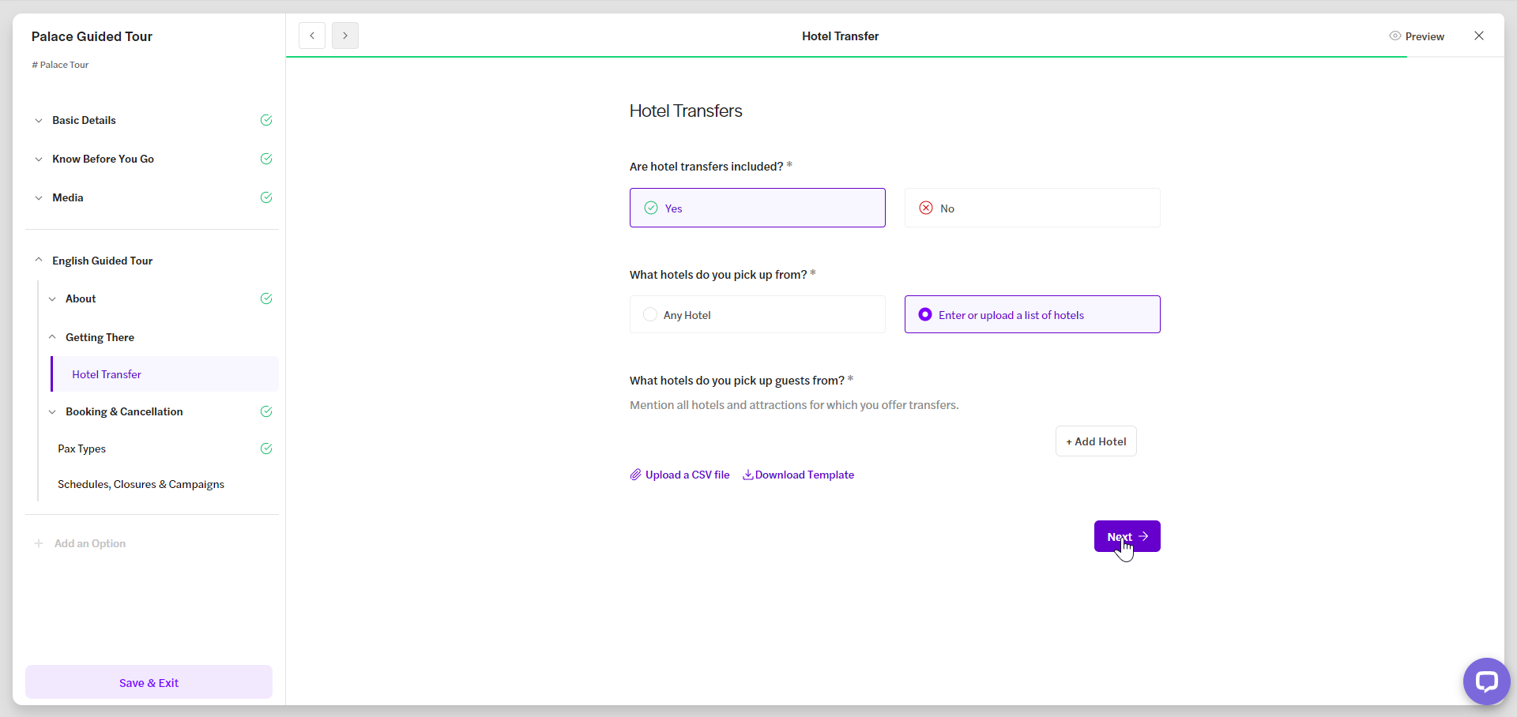
Task: Click the paperclip icon for CSV upload
Action: (x=635, y=475)
